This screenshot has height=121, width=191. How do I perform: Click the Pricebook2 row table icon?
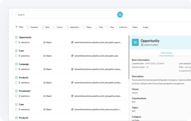(x=16, y=91)
